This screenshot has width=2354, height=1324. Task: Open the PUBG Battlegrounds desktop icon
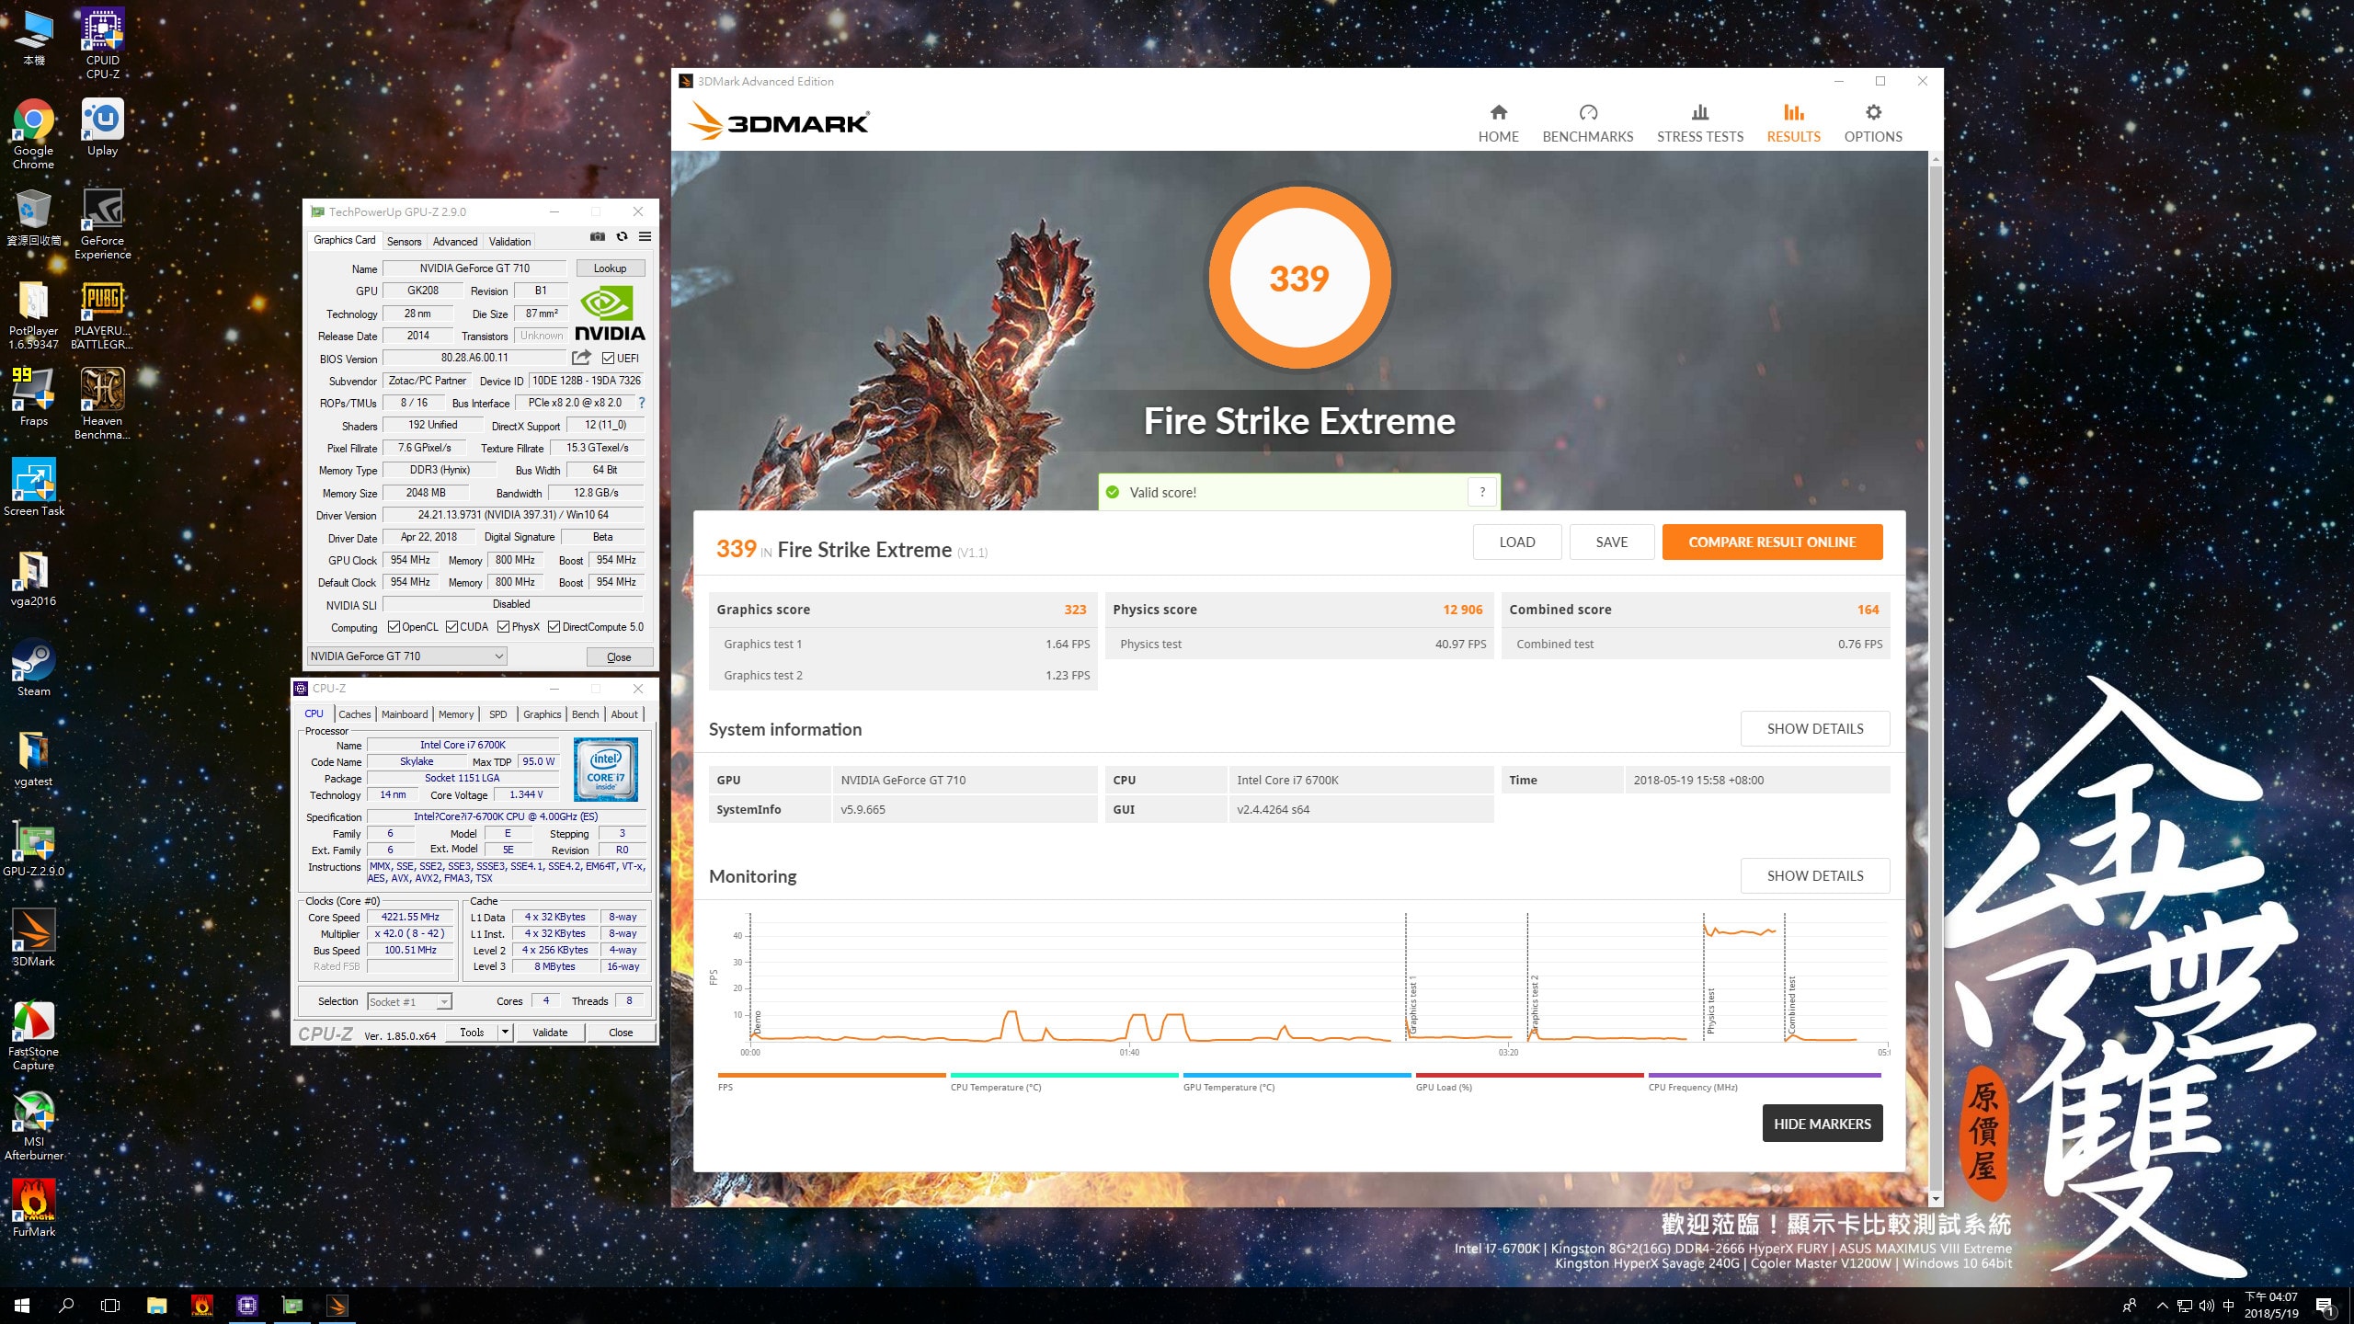(x=103, y=314)
